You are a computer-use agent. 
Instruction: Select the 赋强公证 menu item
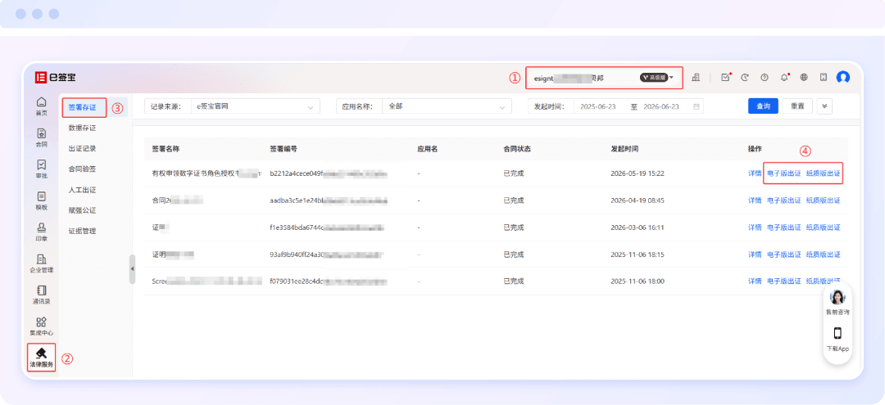[83, 210]
